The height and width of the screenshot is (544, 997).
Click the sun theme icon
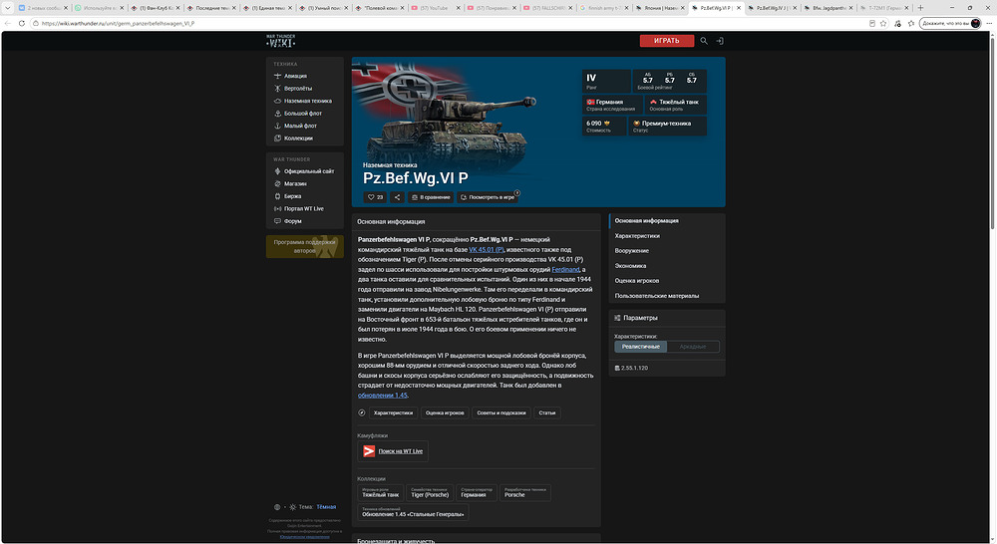(292, 507)
